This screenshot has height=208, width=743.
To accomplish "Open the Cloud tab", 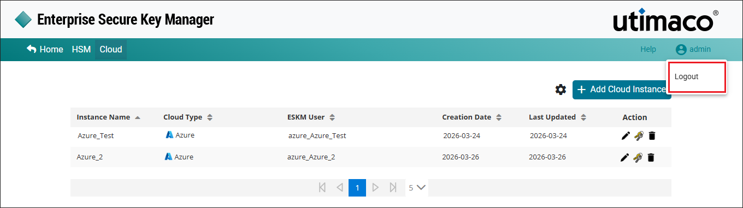I will (111, 50).
